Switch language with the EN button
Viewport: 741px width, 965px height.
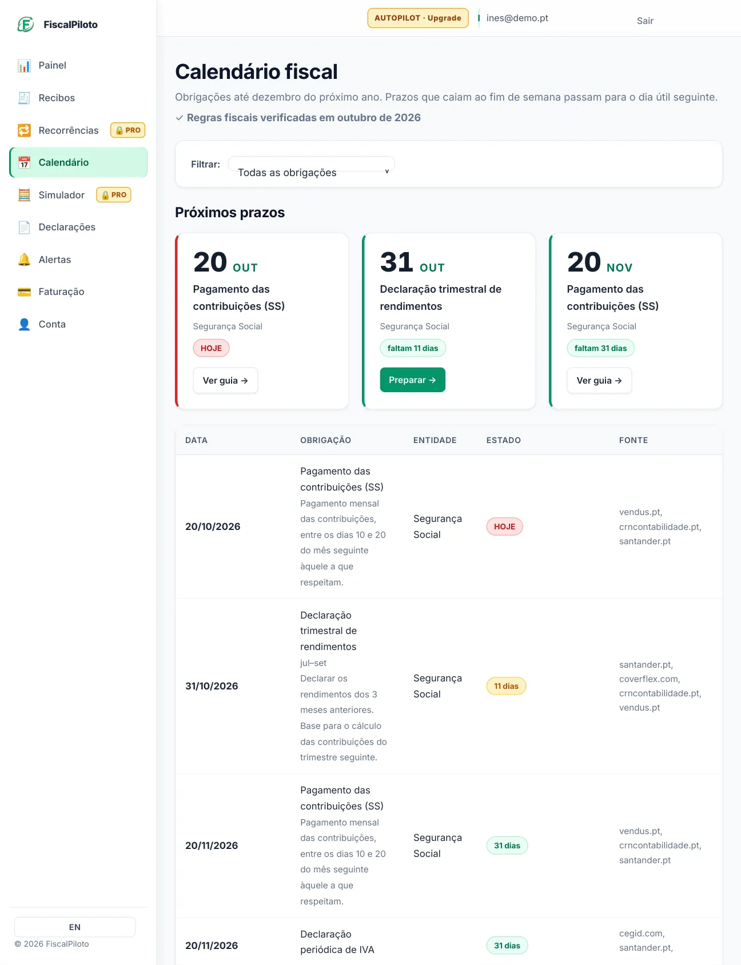(75, 927)
